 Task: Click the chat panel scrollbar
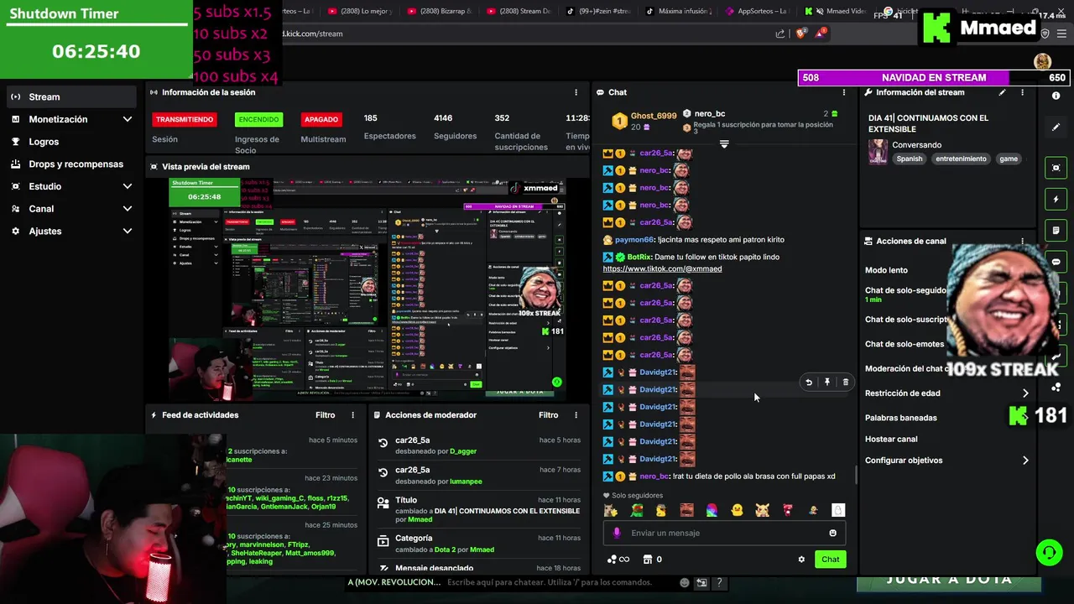coord(856,474)
